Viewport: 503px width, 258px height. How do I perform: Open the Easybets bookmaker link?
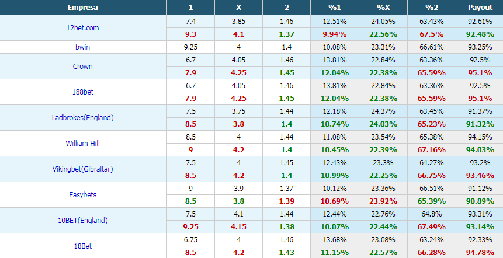point(83,194)
